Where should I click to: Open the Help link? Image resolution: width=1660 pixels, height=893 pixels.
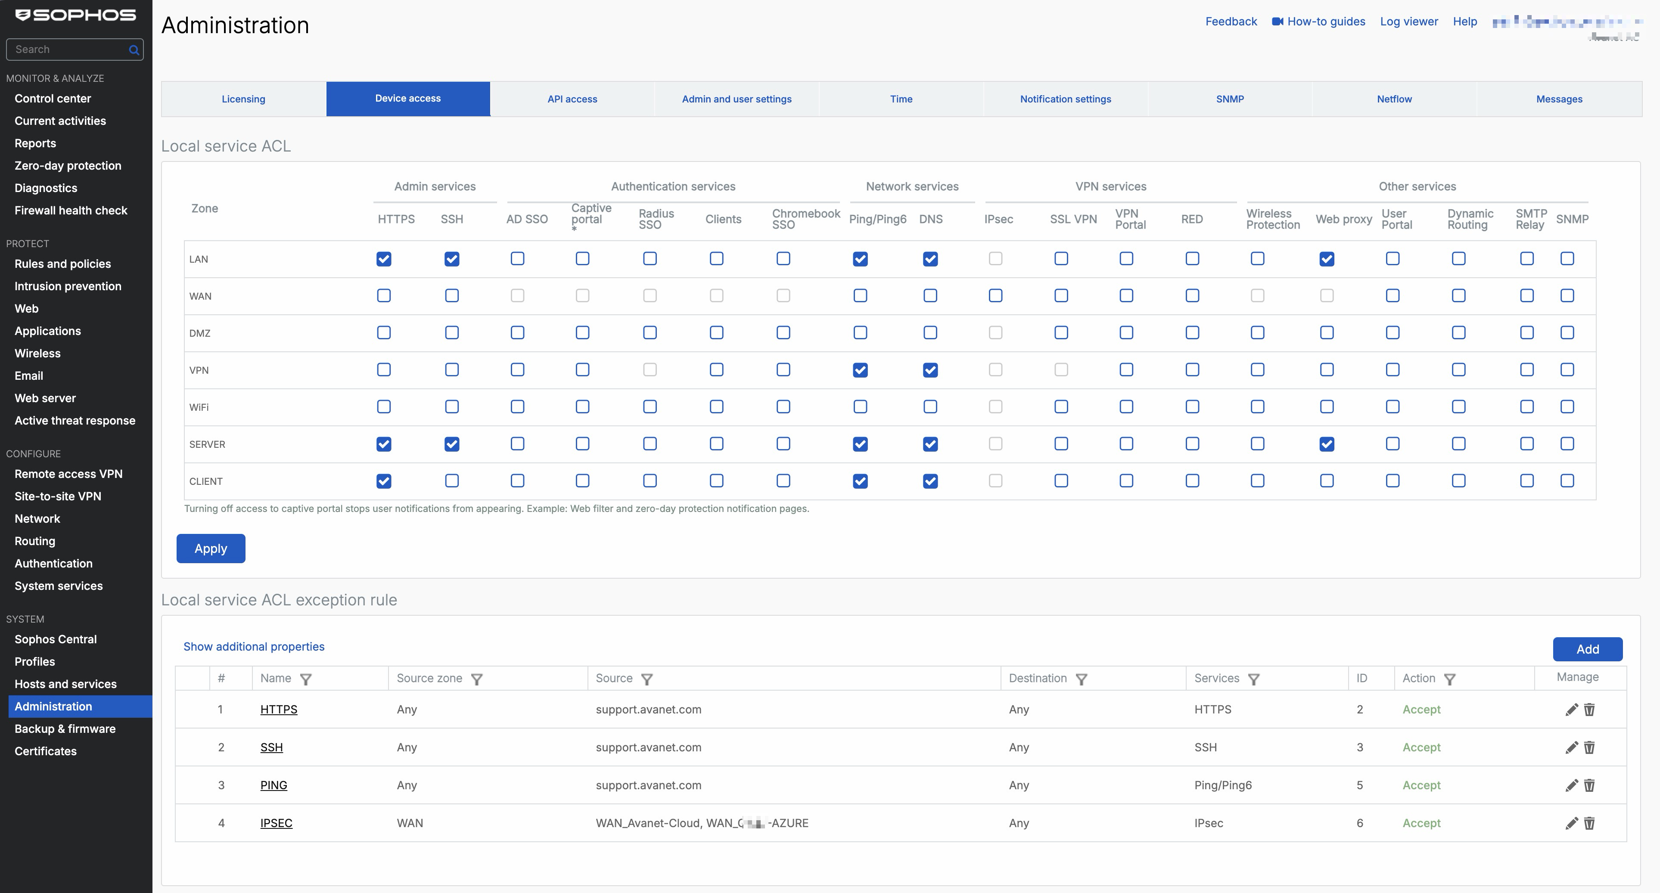[x=1465, y=21]
